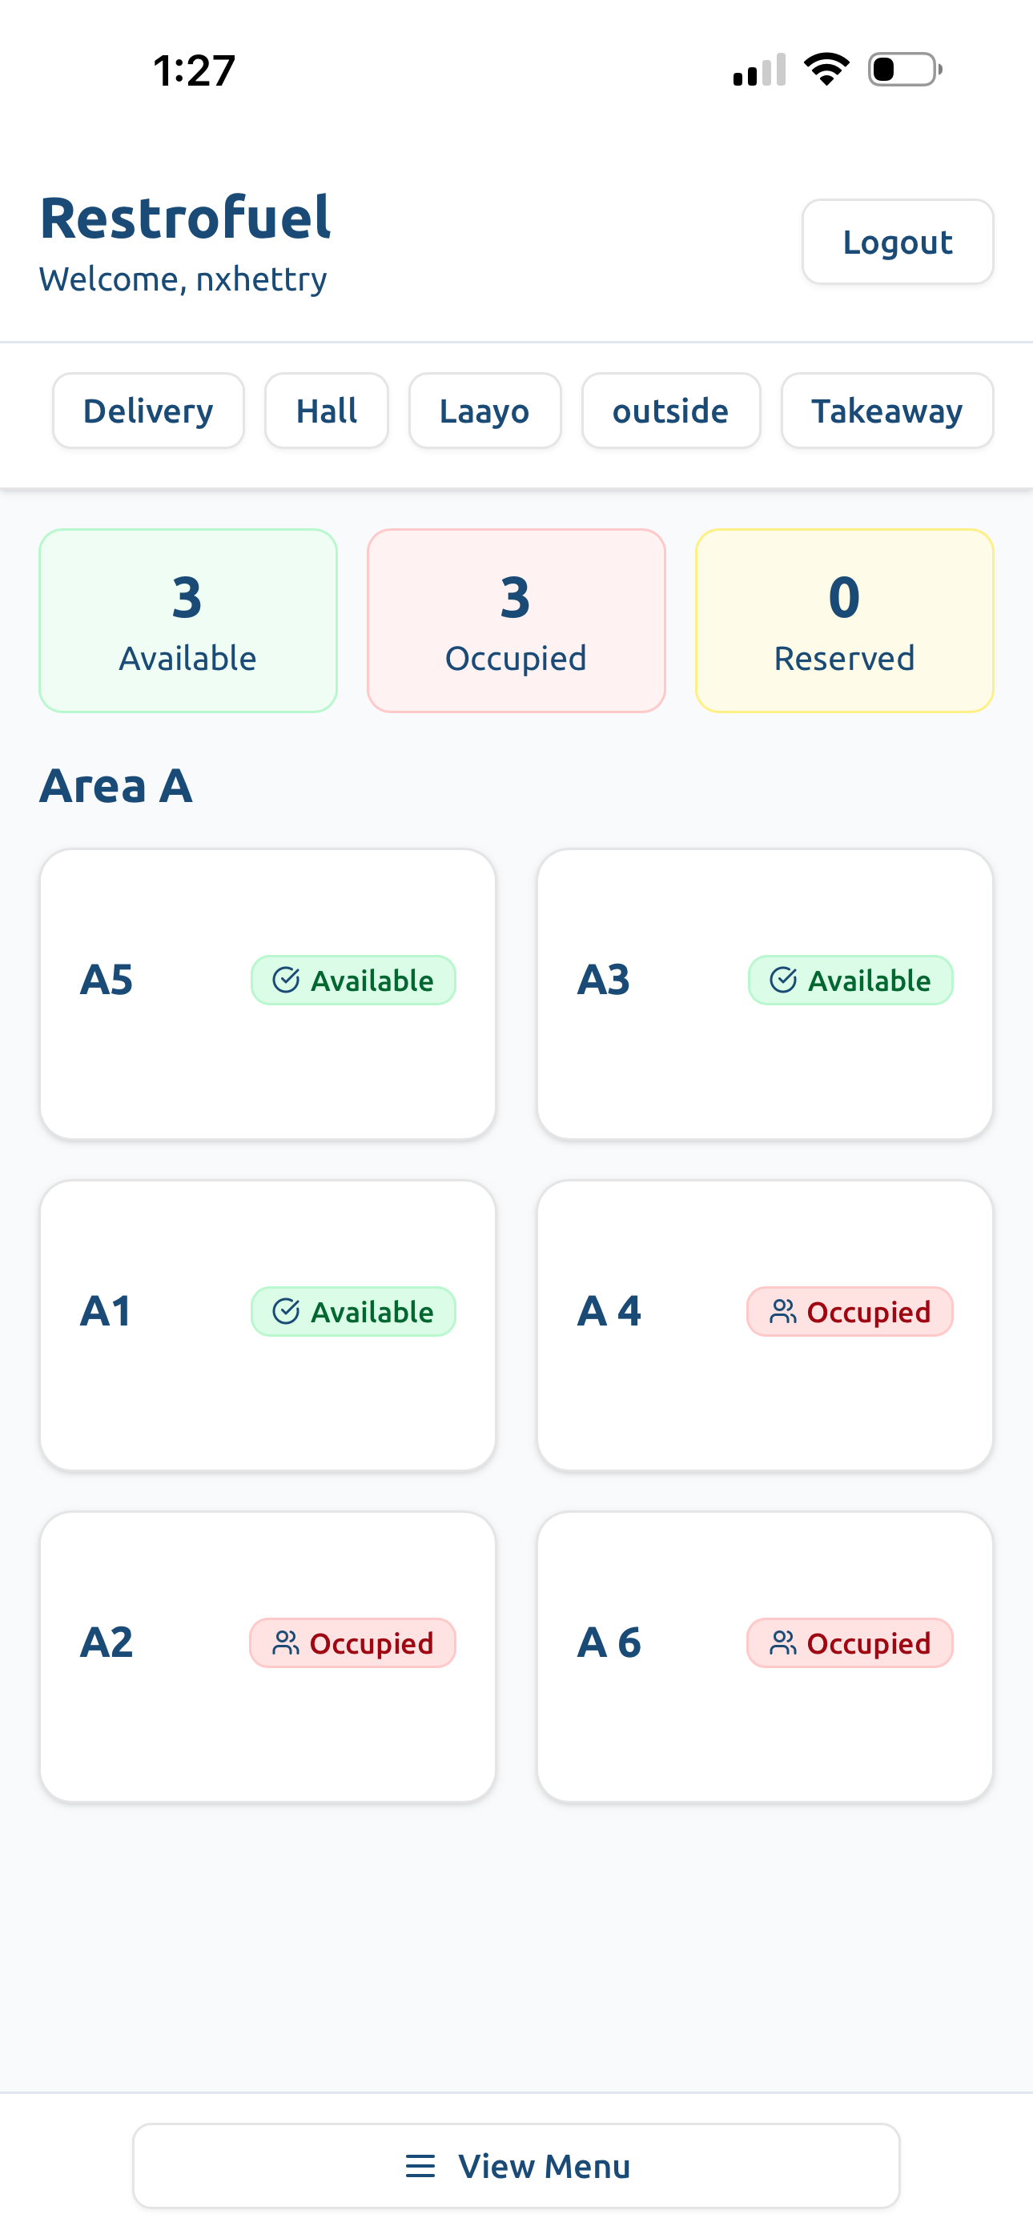Image resolution: width=1033 pixels, height=2238 pixels.
Task: Click the people icon on table A 4
Action: (783, 1311)
